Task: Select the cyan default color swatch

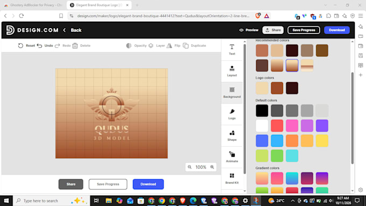Action: point(292,156)
